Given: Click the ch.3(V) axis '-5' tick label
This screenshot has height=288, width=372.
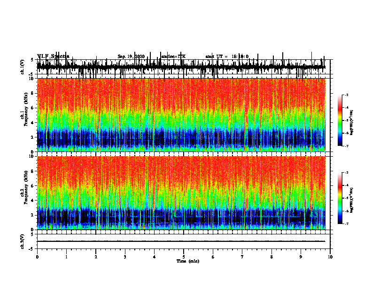Looking at the screenshot, I should (31, 249).
